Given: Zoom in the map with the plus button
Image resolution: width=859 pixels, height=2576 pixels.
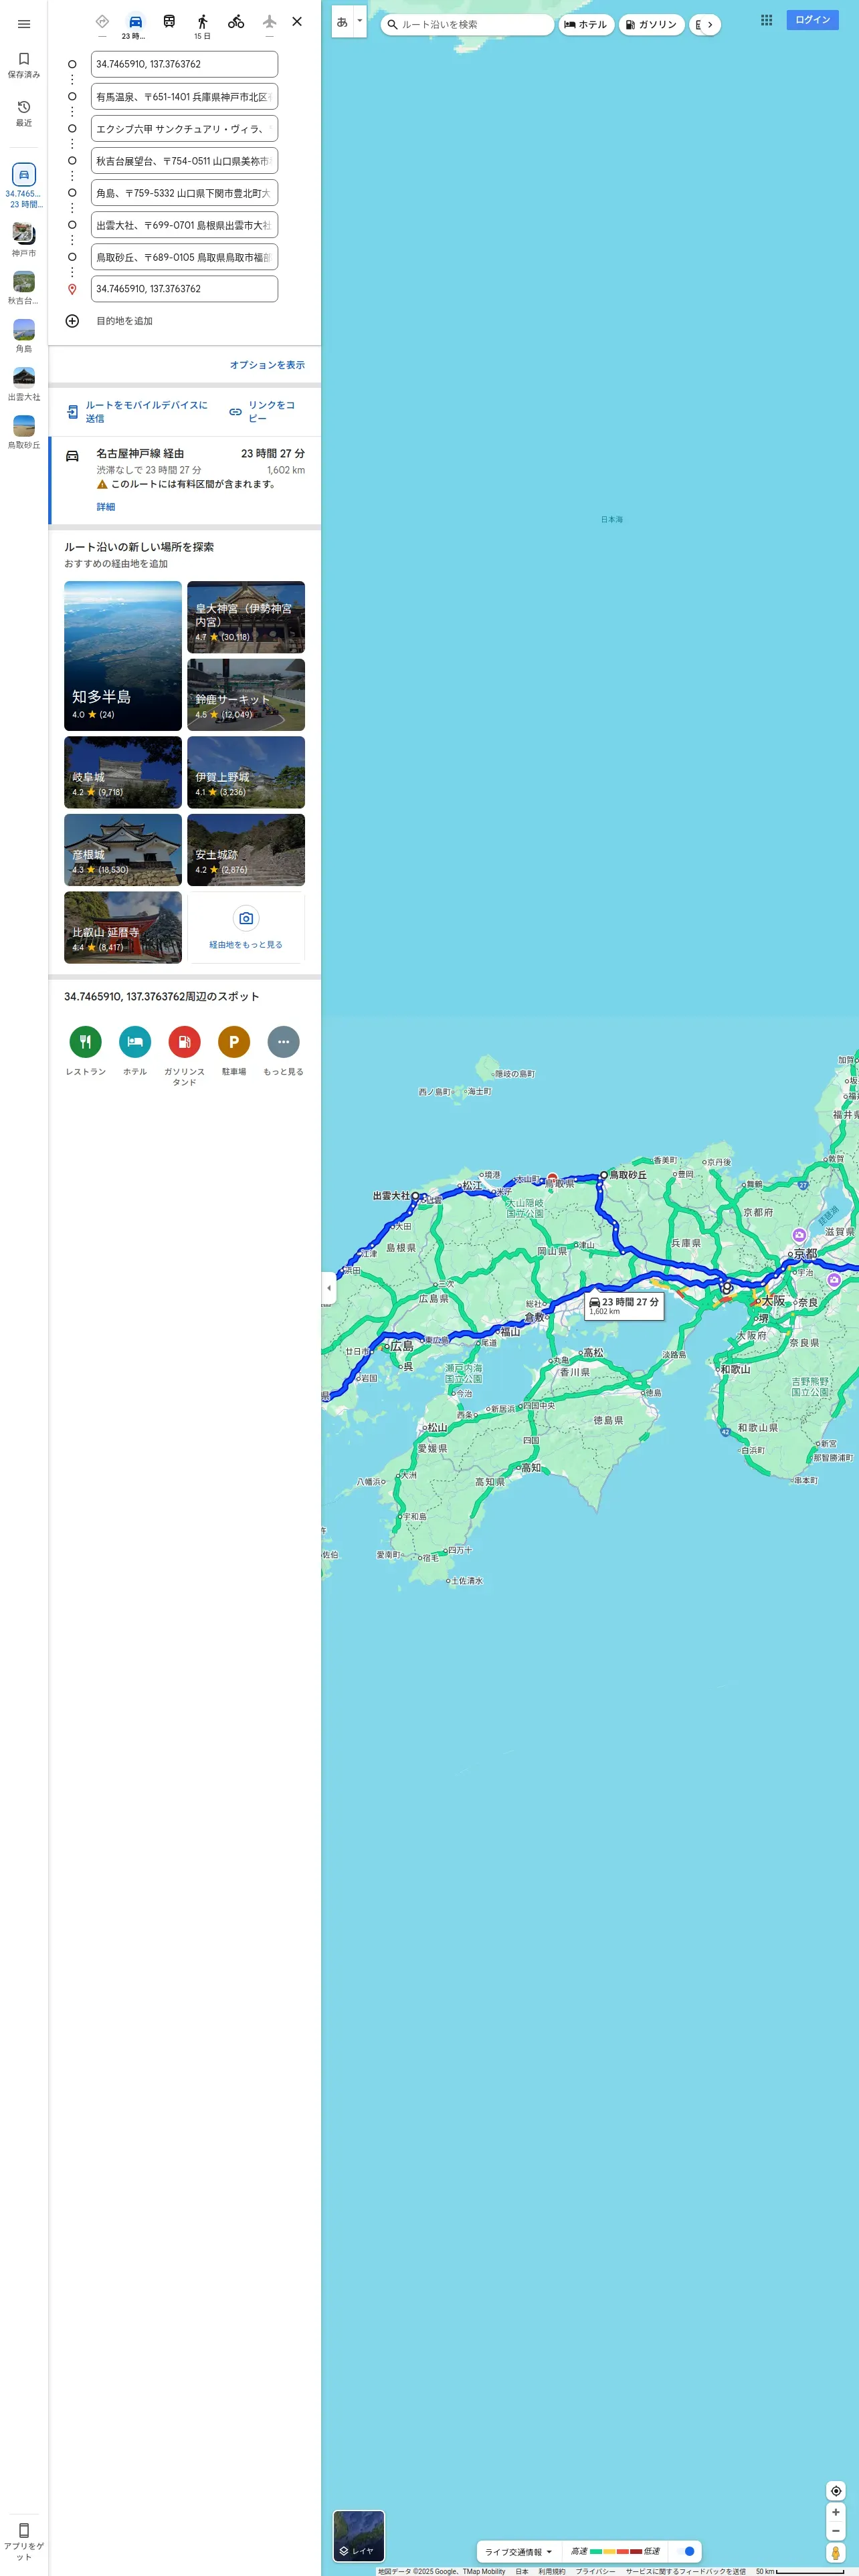Looking at the screenshot, I should [836, 2512].
